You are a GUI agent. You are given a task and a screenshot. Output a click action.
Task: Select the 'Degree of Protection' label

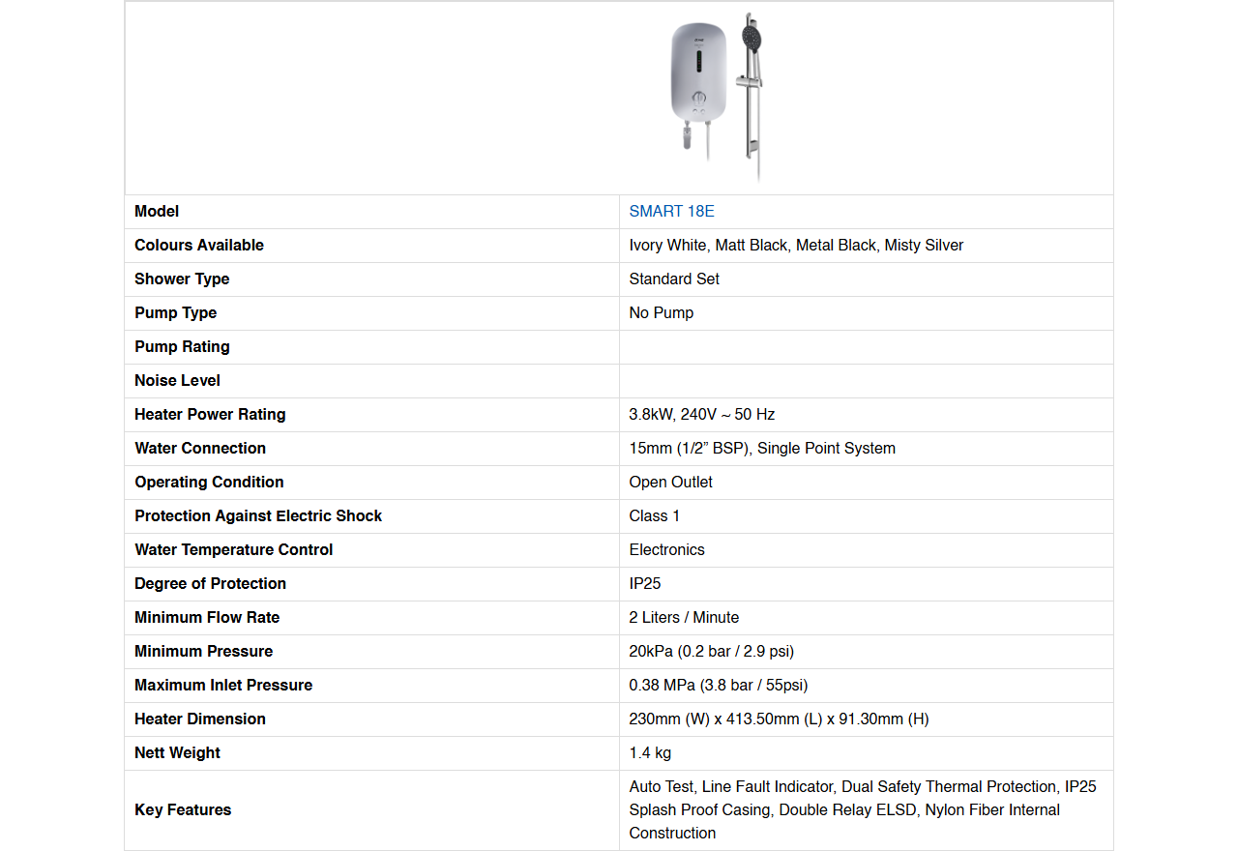click(x=211, y=583)
